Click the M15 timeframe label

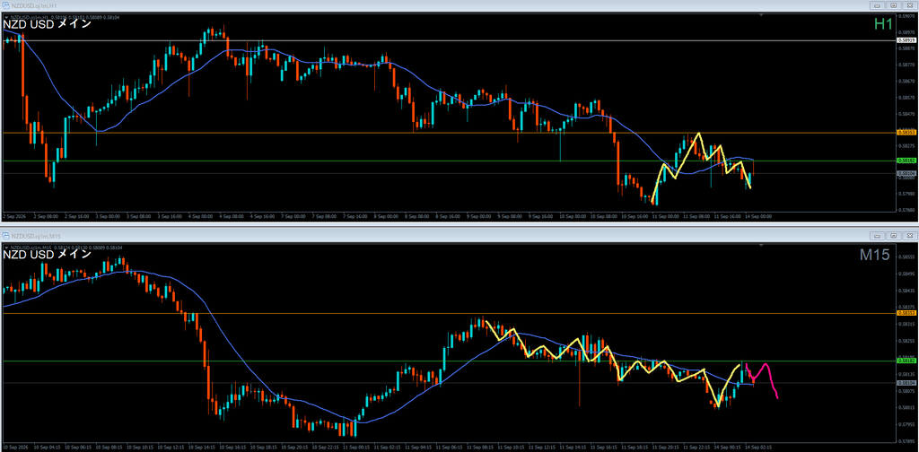pyautogui.click(x=875, y=255)
